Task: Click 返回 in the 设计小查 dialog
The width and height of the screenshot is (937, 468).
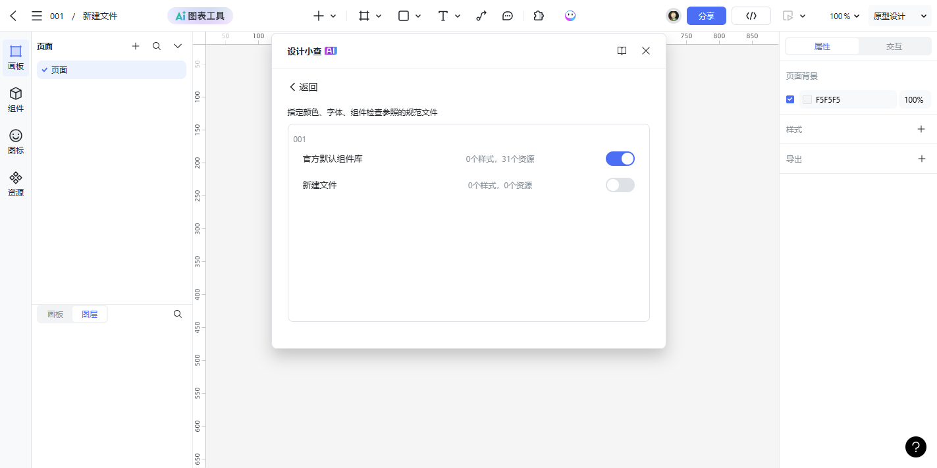Action: point(302,86)
